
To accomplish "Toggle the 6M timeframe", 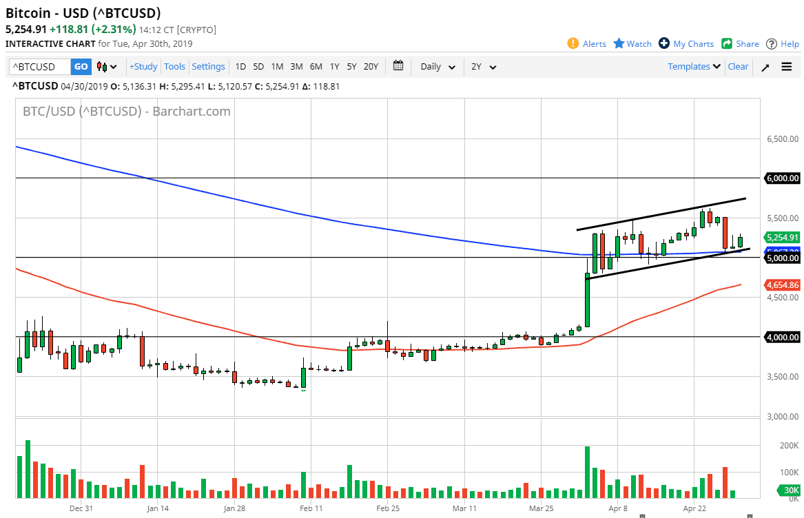I will pyautogui.click(x=316, y=66).
